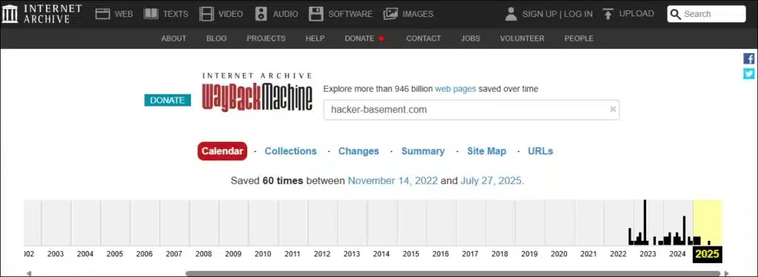Click the AUDIO text label
The height and width of the screenshot is (277, 758).
point(285,14)
